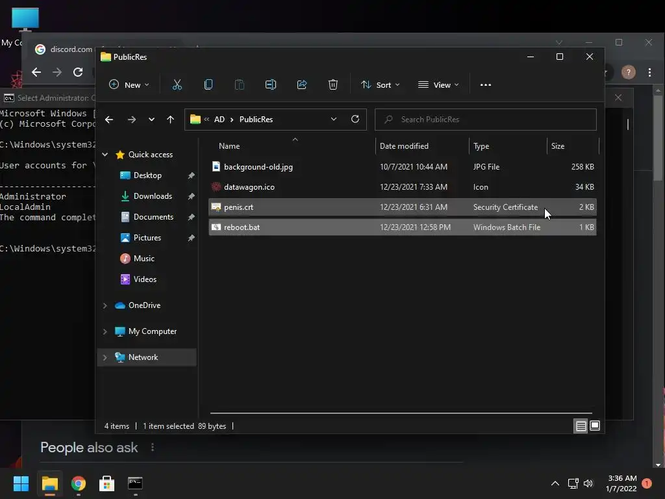The image size is (665, 499).
Task: Click the Paste clipboard icon
Action: click(x=239, y=85)
